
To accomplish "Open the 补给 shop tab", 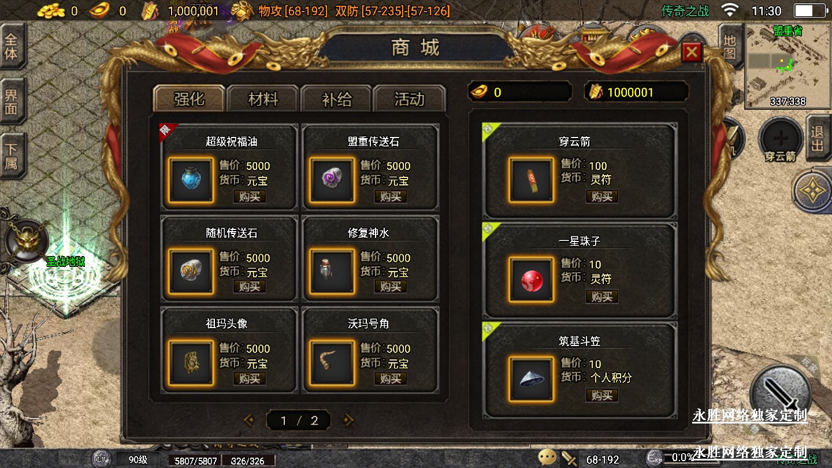I will pyautogui.click(x=337, y=99).
